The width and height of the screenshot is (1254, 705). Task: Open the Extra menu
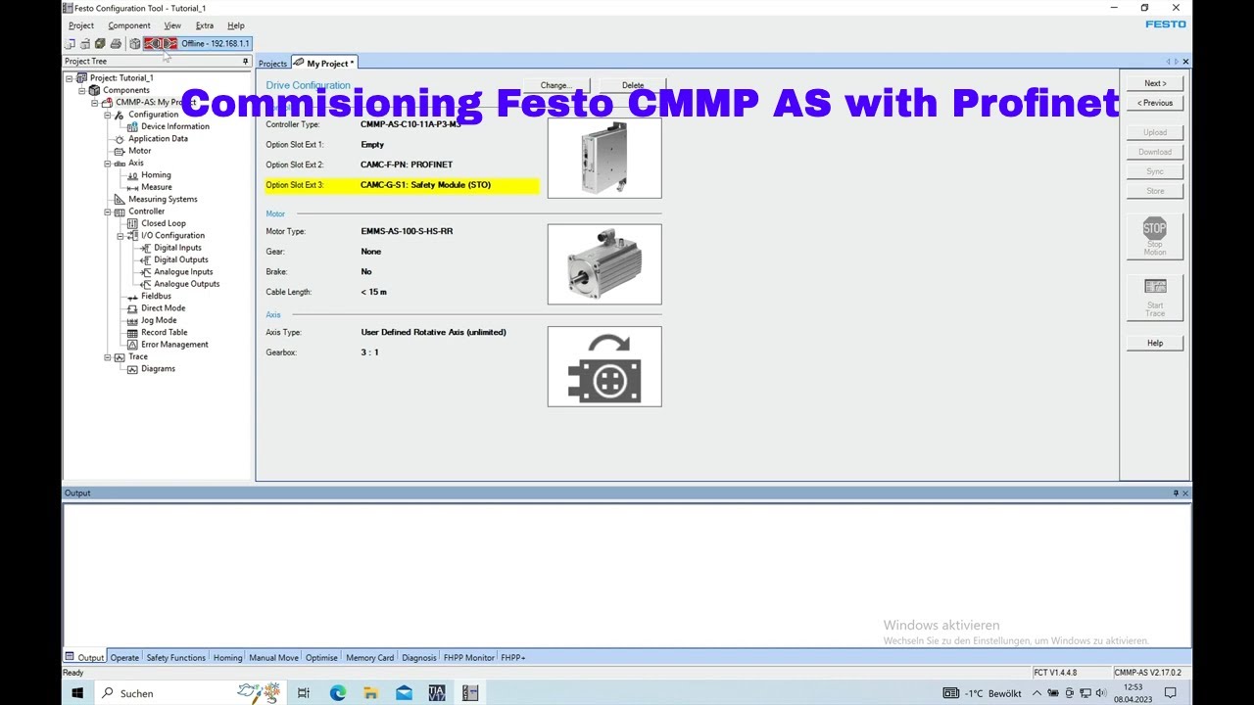[x=204, y=25]
